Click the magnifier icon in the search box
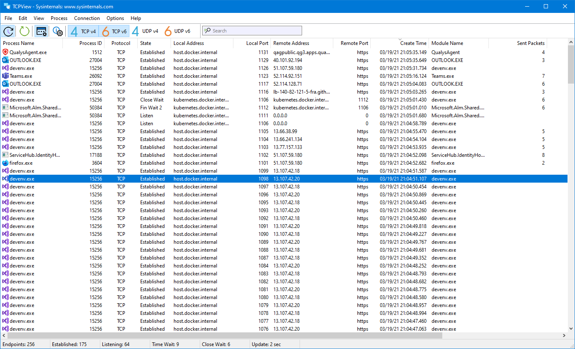575x349 pixels. 207,30
